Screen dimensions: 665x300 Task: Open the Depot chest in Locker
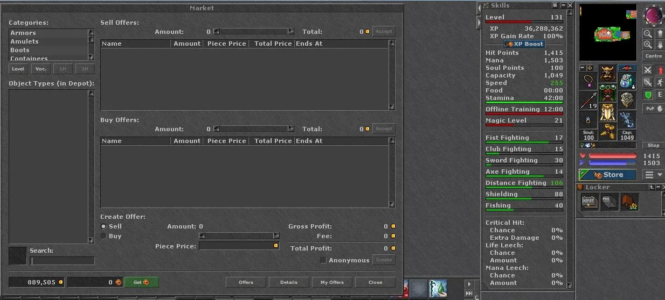point(590,202)
